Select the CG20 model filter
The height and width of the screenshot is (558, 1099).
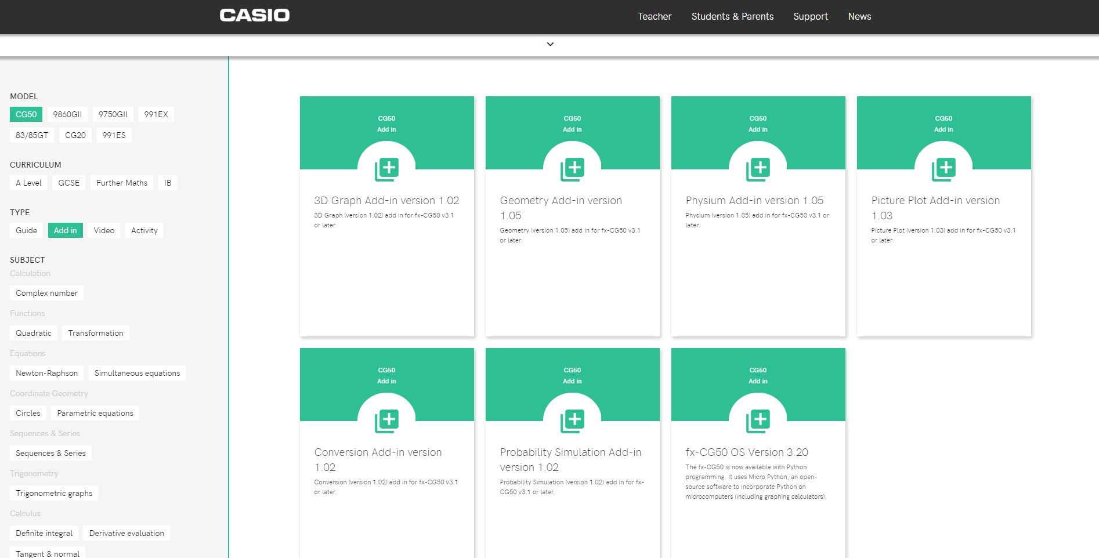(x=75, y=135)
